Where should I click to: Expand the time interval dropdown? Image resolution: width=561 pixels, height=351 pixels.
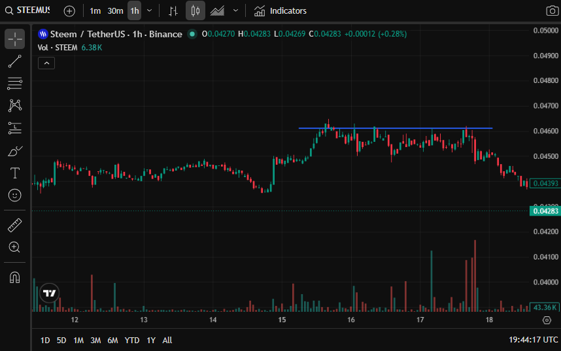coord(150,10)
